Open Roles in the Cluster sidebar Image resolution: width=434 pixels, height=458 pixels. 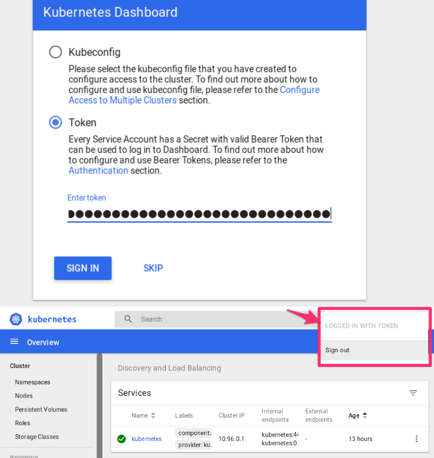coord(22,423)
